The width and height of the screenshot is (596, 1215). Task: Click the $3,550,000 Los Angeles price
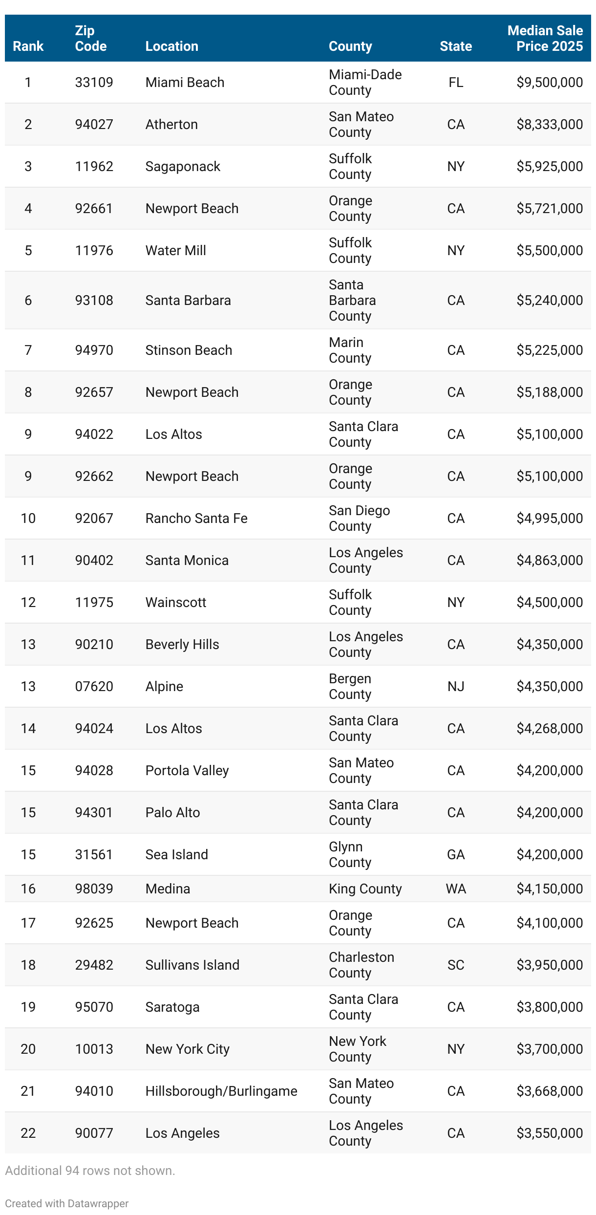point(549,1133)
